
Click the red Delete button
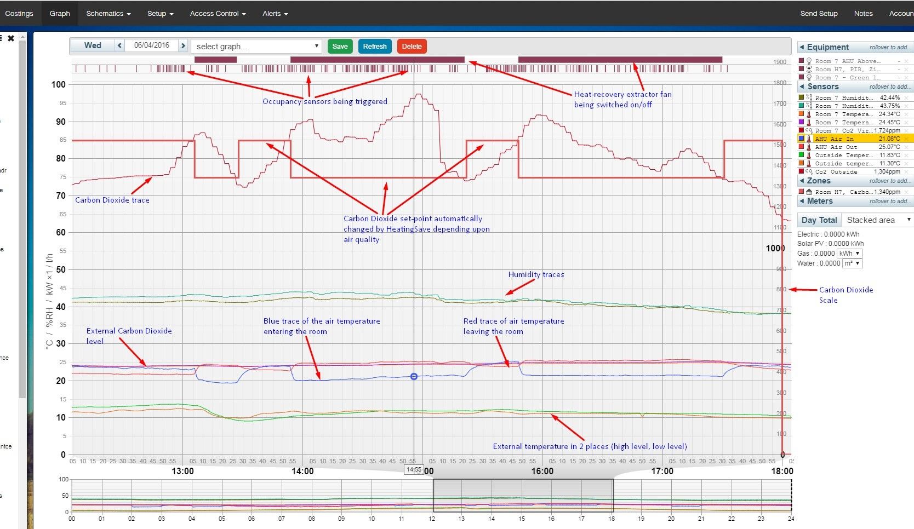pyautogui.click(x=412, y=47)
